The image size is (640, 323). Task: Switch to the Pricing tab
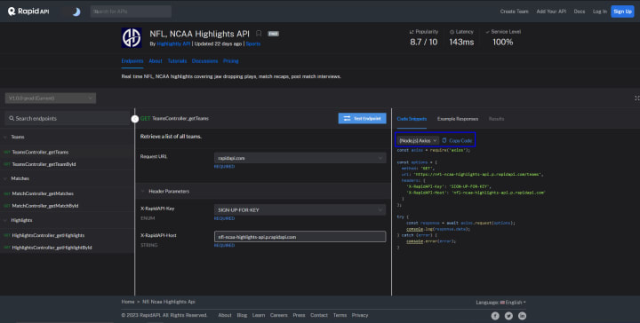coord(230,61)
